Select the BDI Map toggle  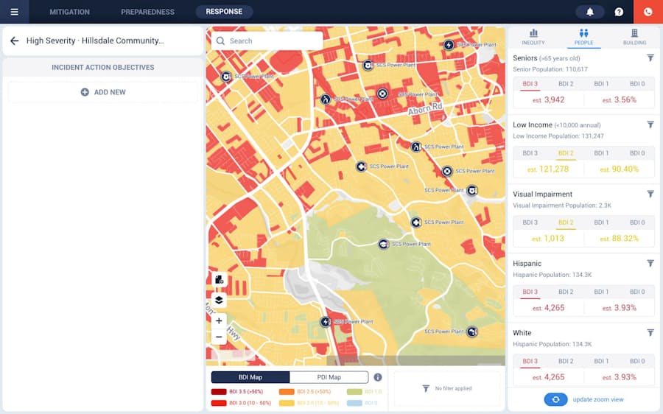250,377
